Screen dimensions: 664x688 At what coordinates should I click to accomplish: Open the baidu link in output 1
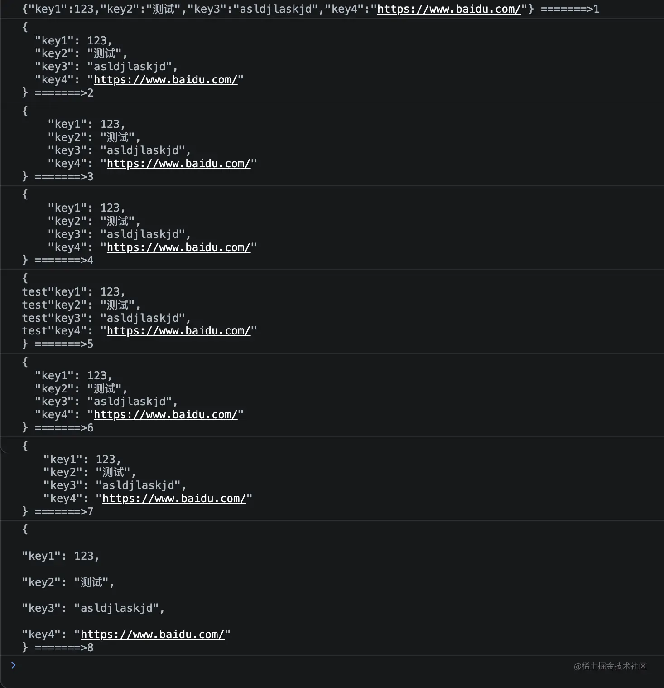tap(449, 9)
